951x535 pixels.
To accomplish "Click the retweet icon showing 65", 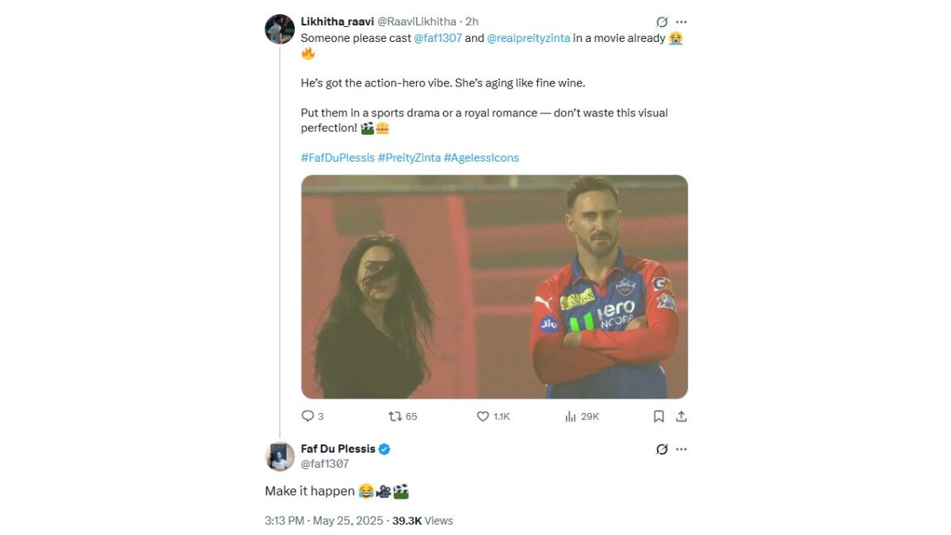I will coord(395,416).
